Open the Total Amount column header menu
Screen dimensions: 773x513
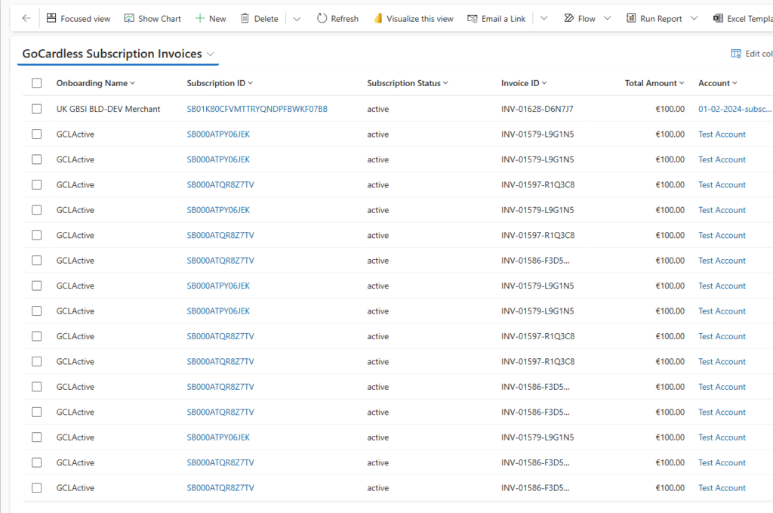(654, 83)
